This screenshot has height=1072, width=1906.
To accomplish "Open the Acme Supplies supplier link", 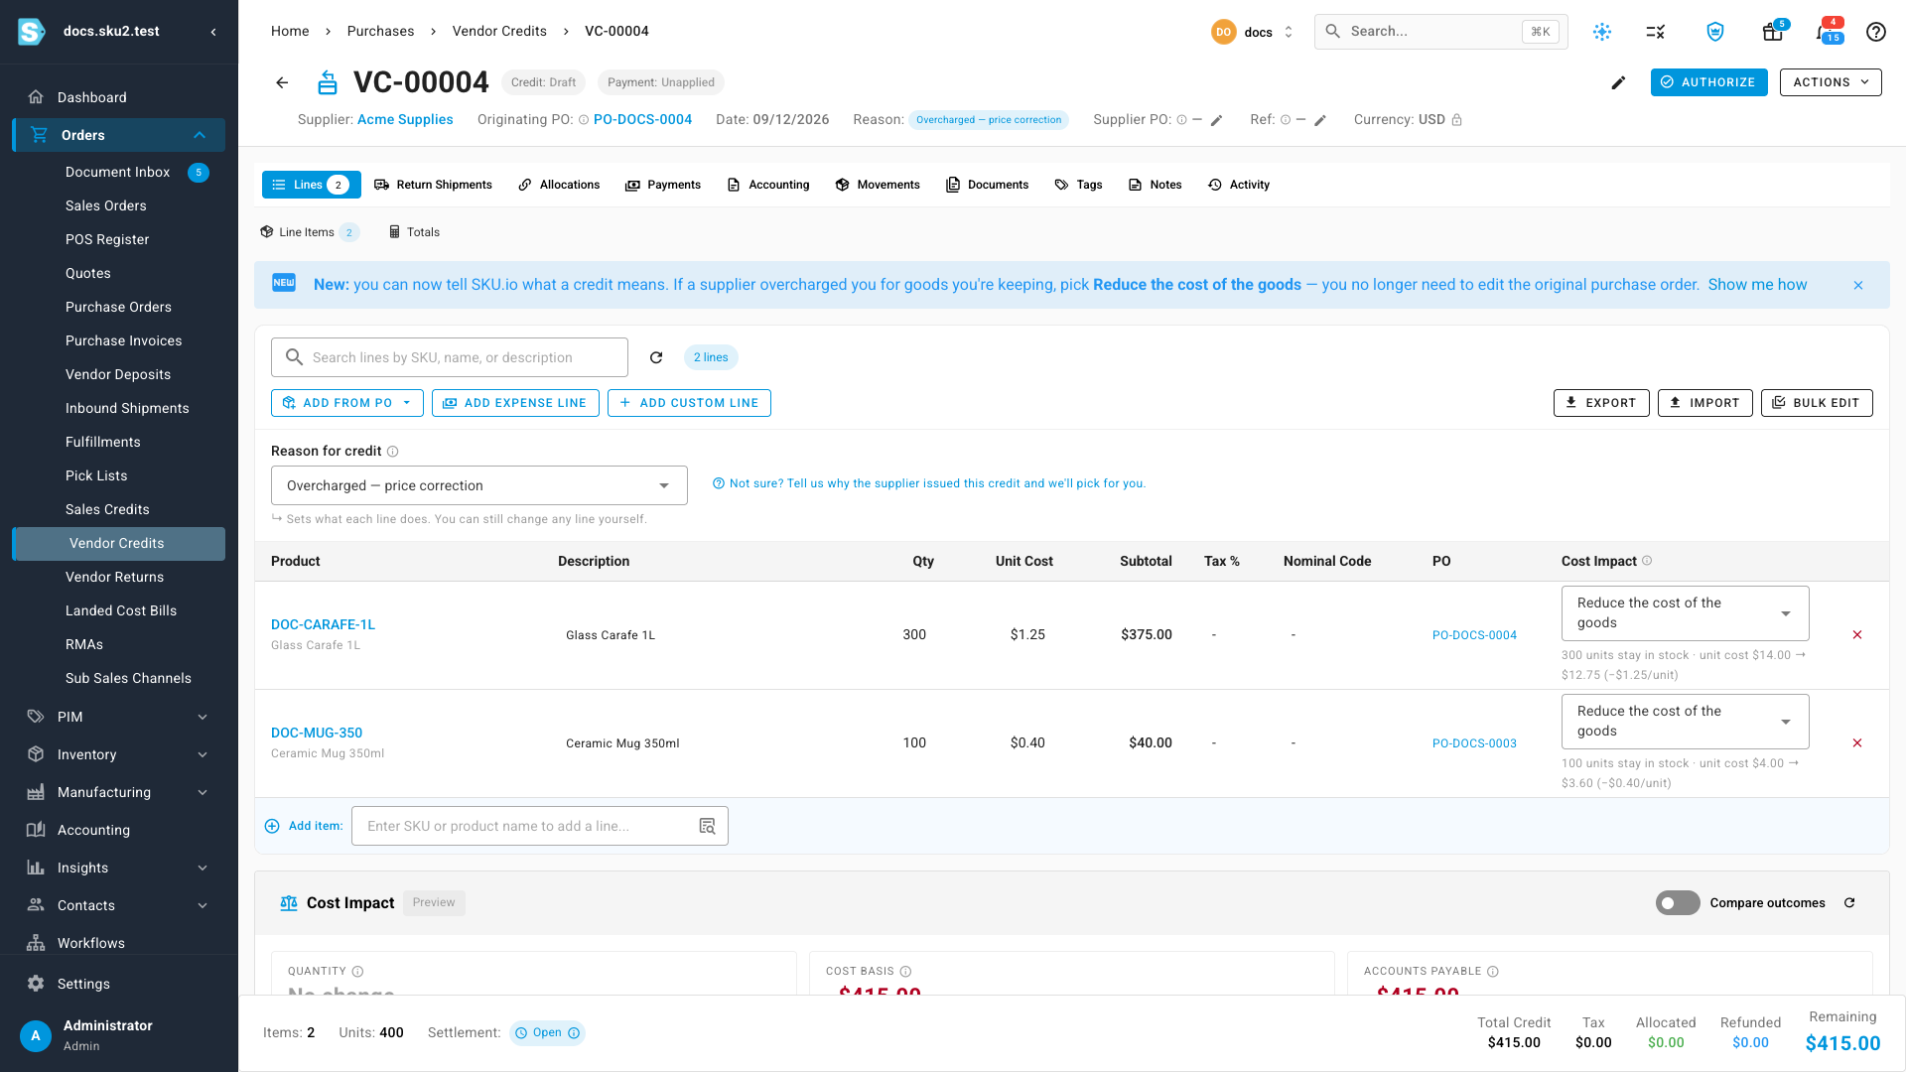I will coord(405,120).
